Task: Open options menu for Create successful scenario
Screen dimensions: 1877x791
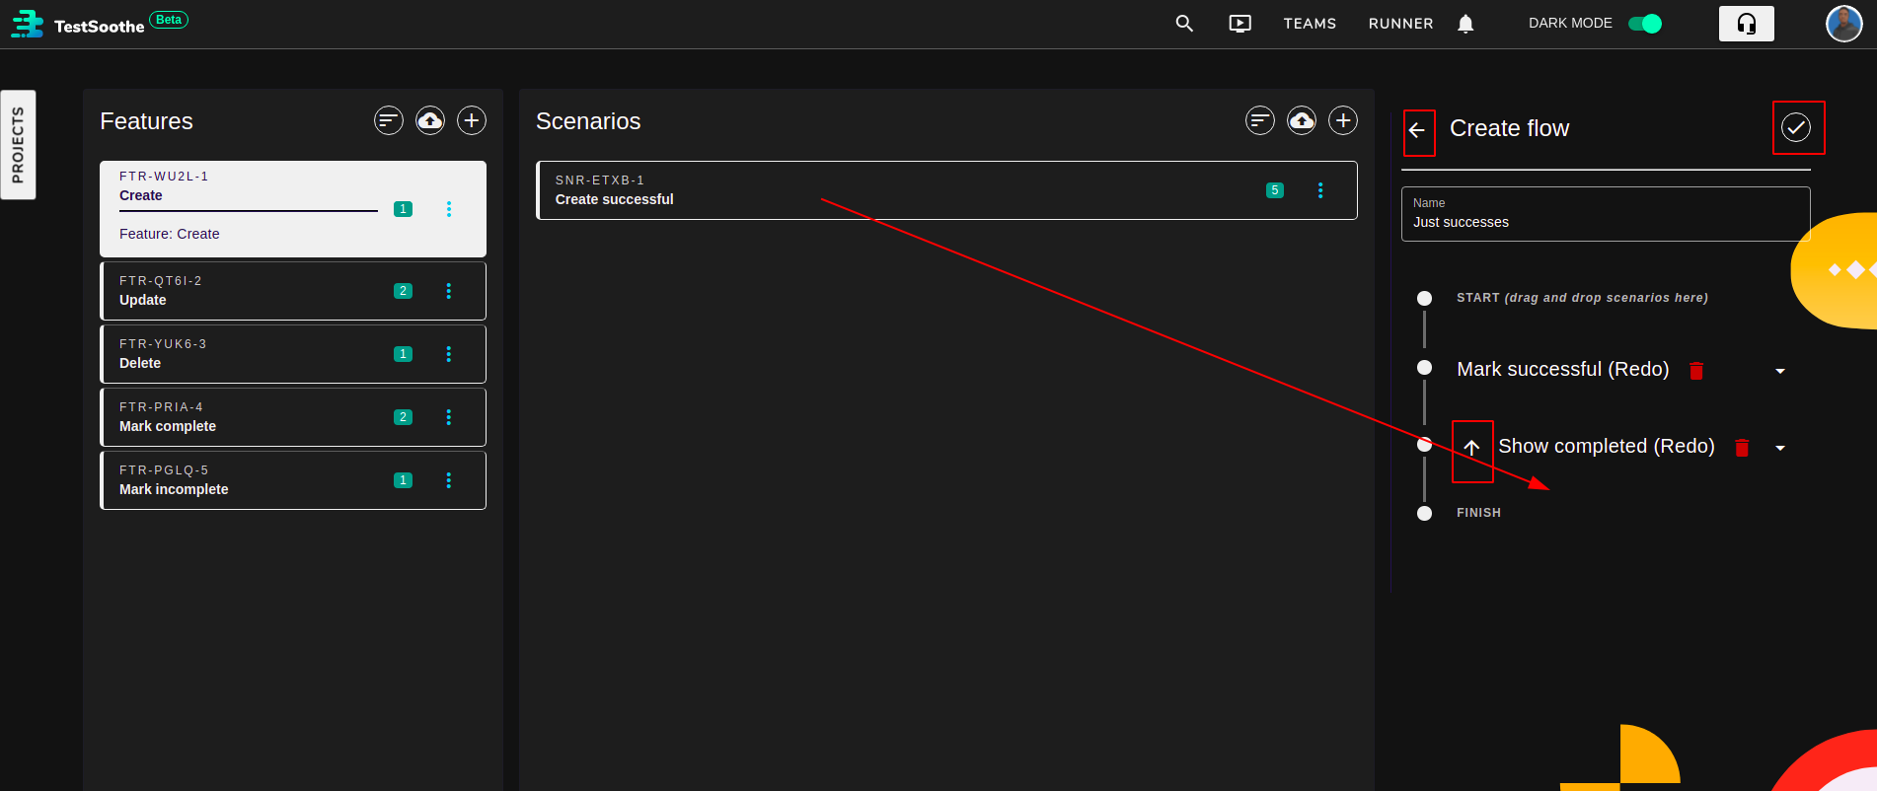Action: [1320, 190]
